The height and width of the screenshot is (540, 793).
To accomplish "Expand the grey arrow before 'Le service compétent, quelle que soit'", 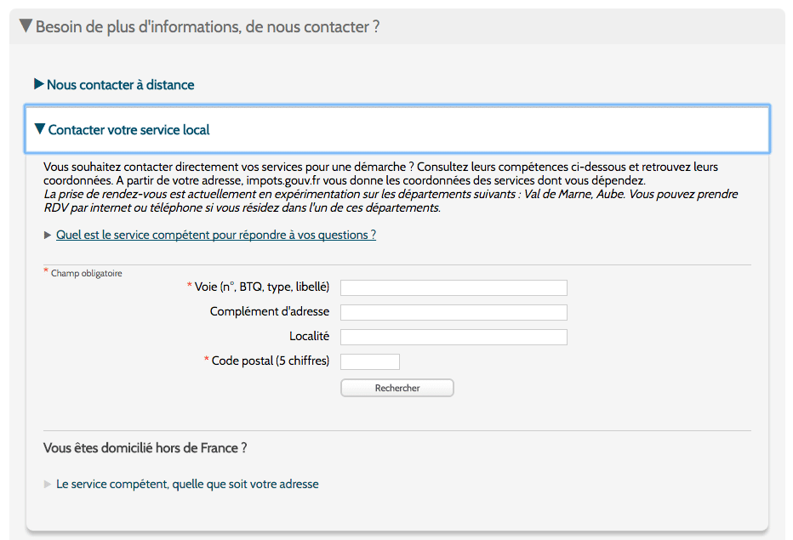I will pos(48,485).
